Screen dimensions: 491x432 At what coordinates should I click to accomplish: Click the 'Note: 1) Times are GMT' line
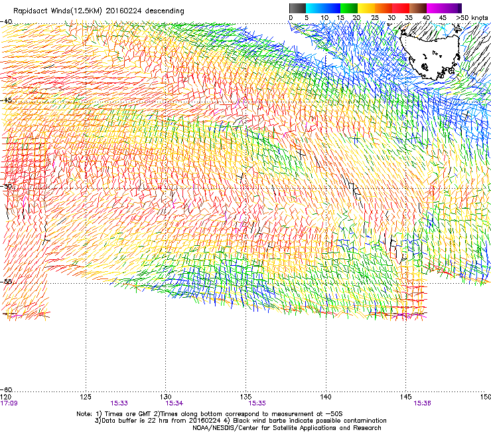[210, 414]
